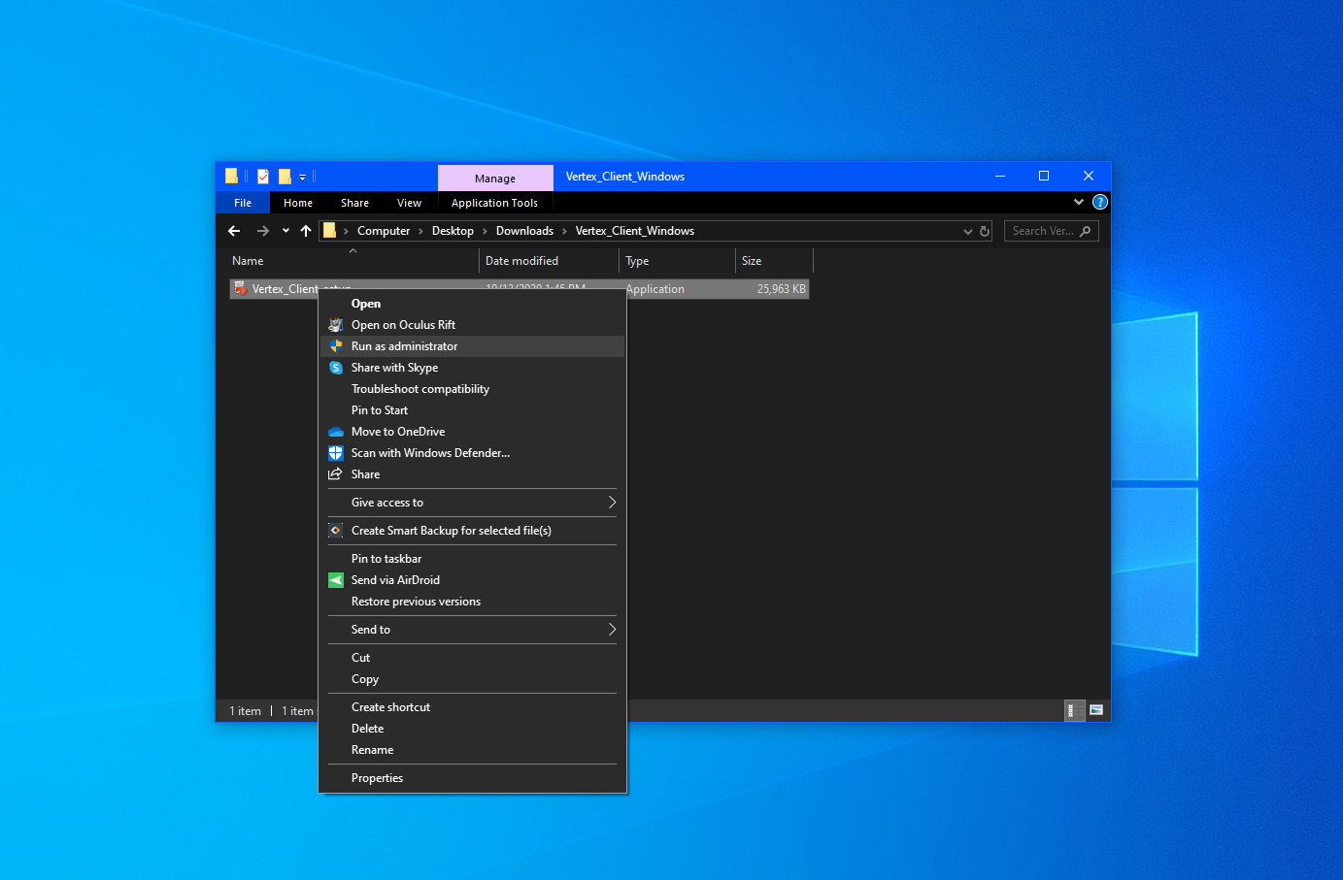
Task: Click the AirDroid green icon
Action: (336, 580)
